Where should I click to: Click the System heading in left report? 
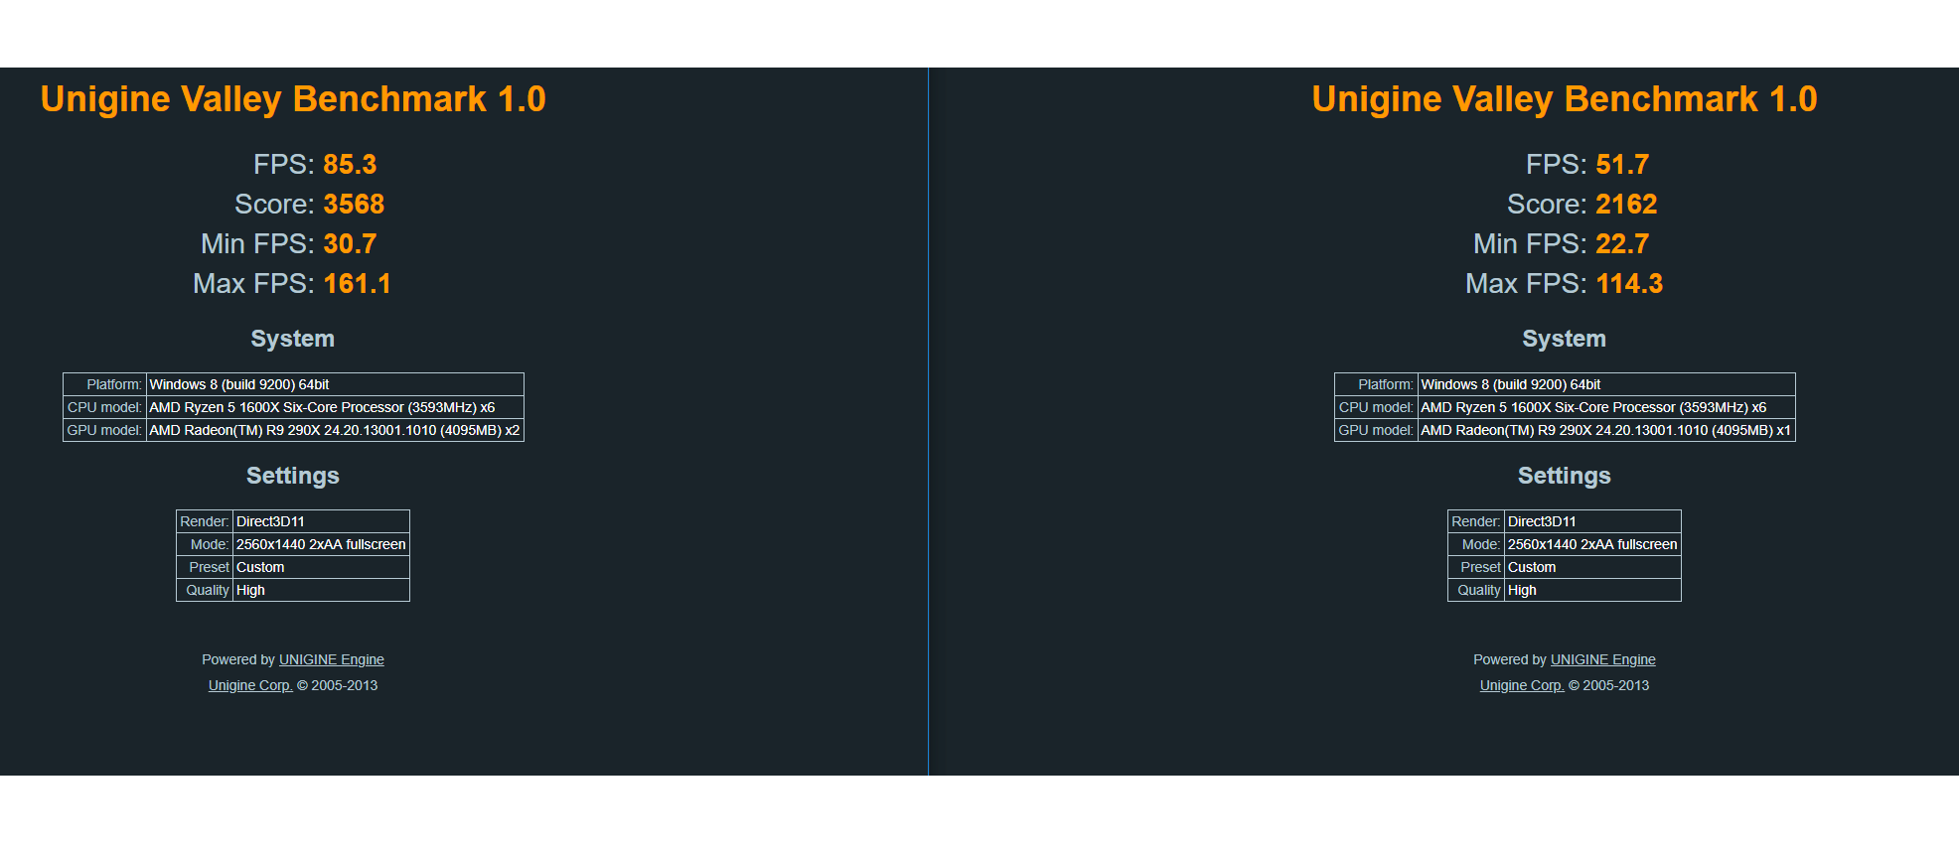point(293,339)
